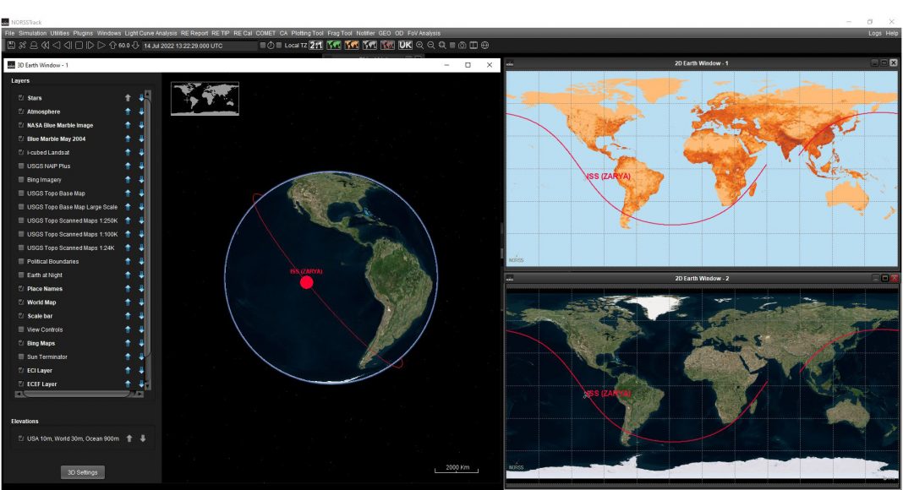The image size is (903, 490).
Task: Toggle the Earth at Night layer
Action: (20, 275)
